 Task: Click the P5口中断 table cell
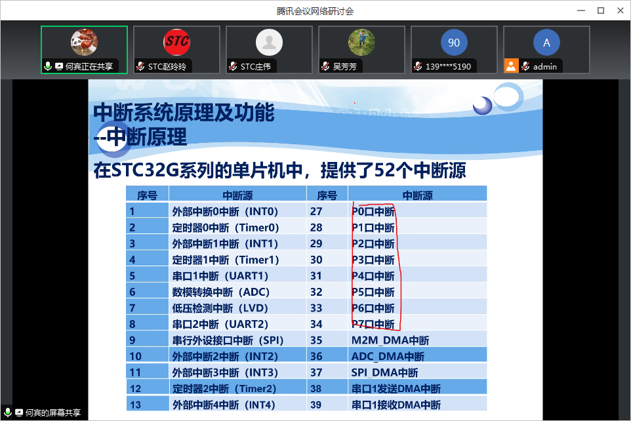point(417,291)
